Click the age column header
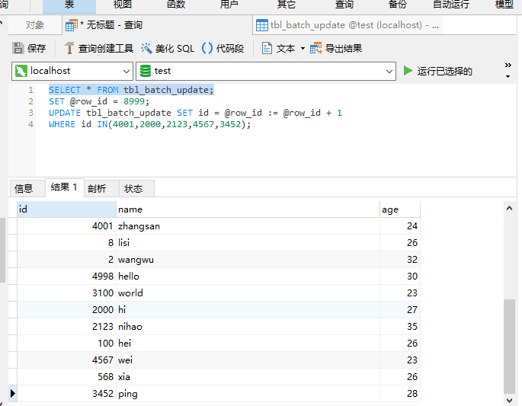 click(400, 209)
